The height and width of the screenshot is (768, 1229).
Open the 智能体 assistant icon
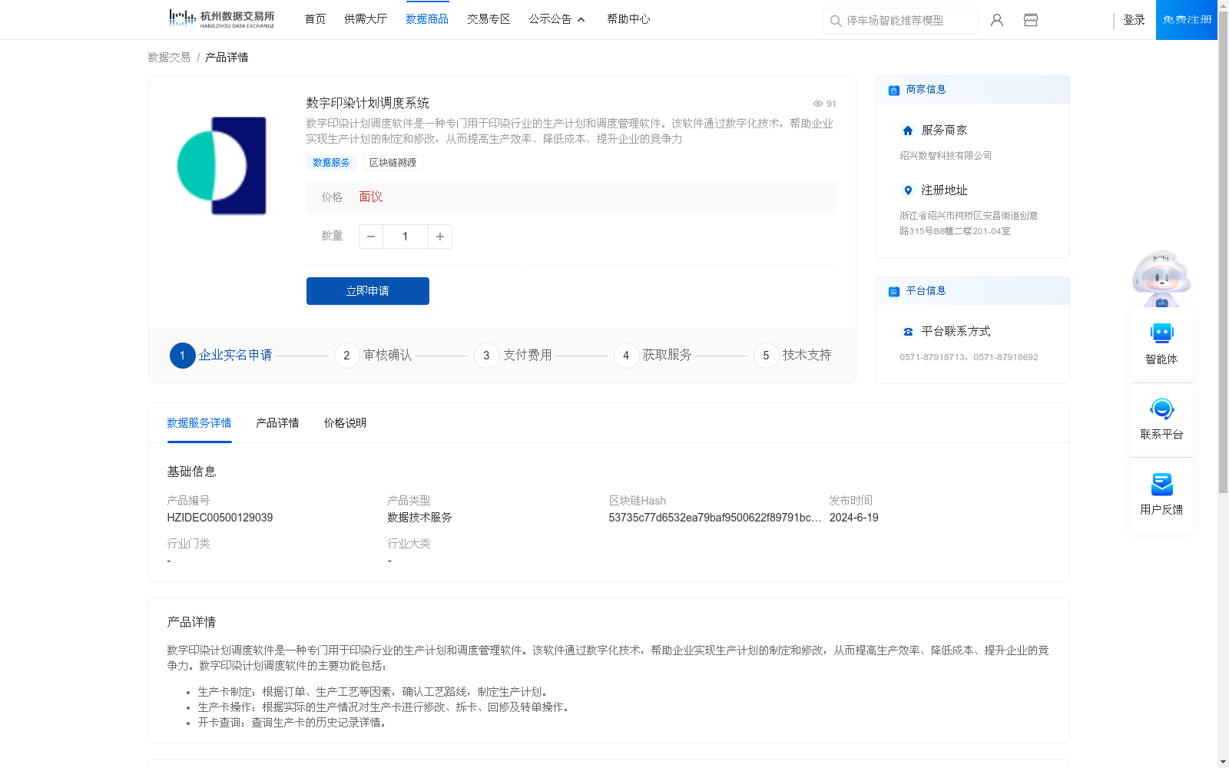1162,333
